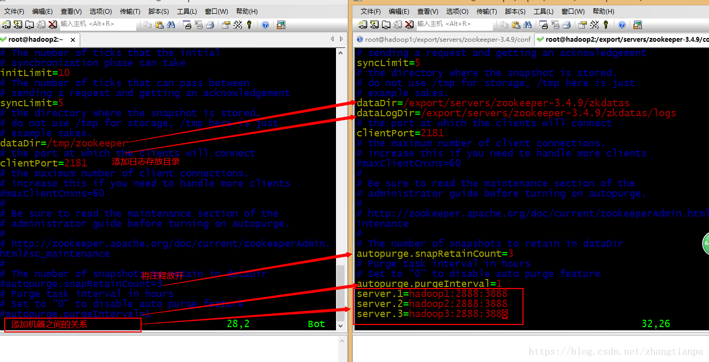Click Quick Connect icon in left window toolbar
The width and height of the screenshot is (709, 362).
pos(17,24)
